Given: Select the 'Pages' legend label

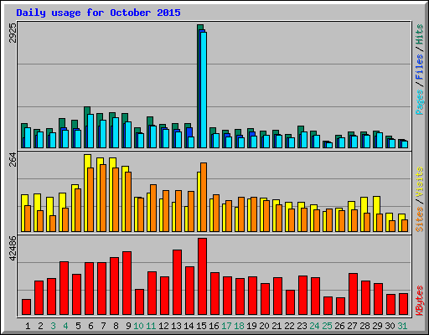Looking at the screenshot, I should (419, 102).
